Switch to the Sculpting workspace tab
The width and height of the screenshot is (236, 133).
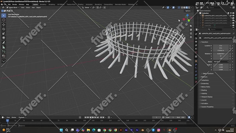point(52,5)
